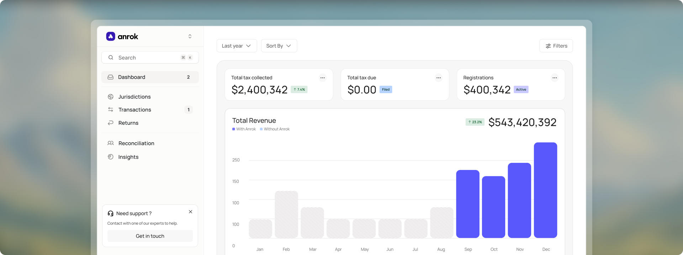The height and width of the screenshot is (255, 683).
Task: Select the February hatched bar
Action: (x=286, y=214)
